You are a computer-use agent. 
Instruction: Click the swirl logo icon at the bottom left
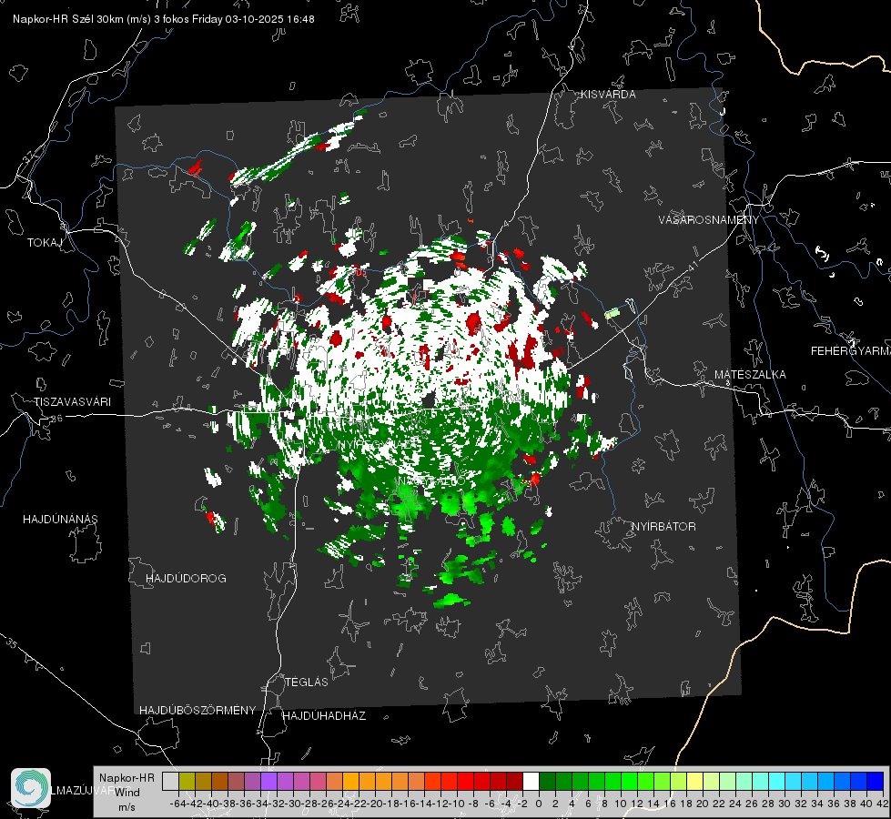point(31,788)
